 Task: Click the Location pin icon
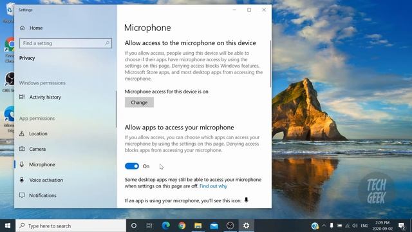tap(22, 133)
